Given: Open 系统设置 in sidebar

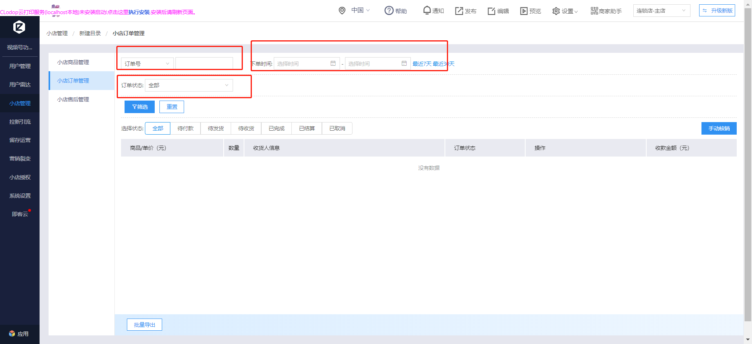Looking at the screenshot, I should [x=20, y=196].
